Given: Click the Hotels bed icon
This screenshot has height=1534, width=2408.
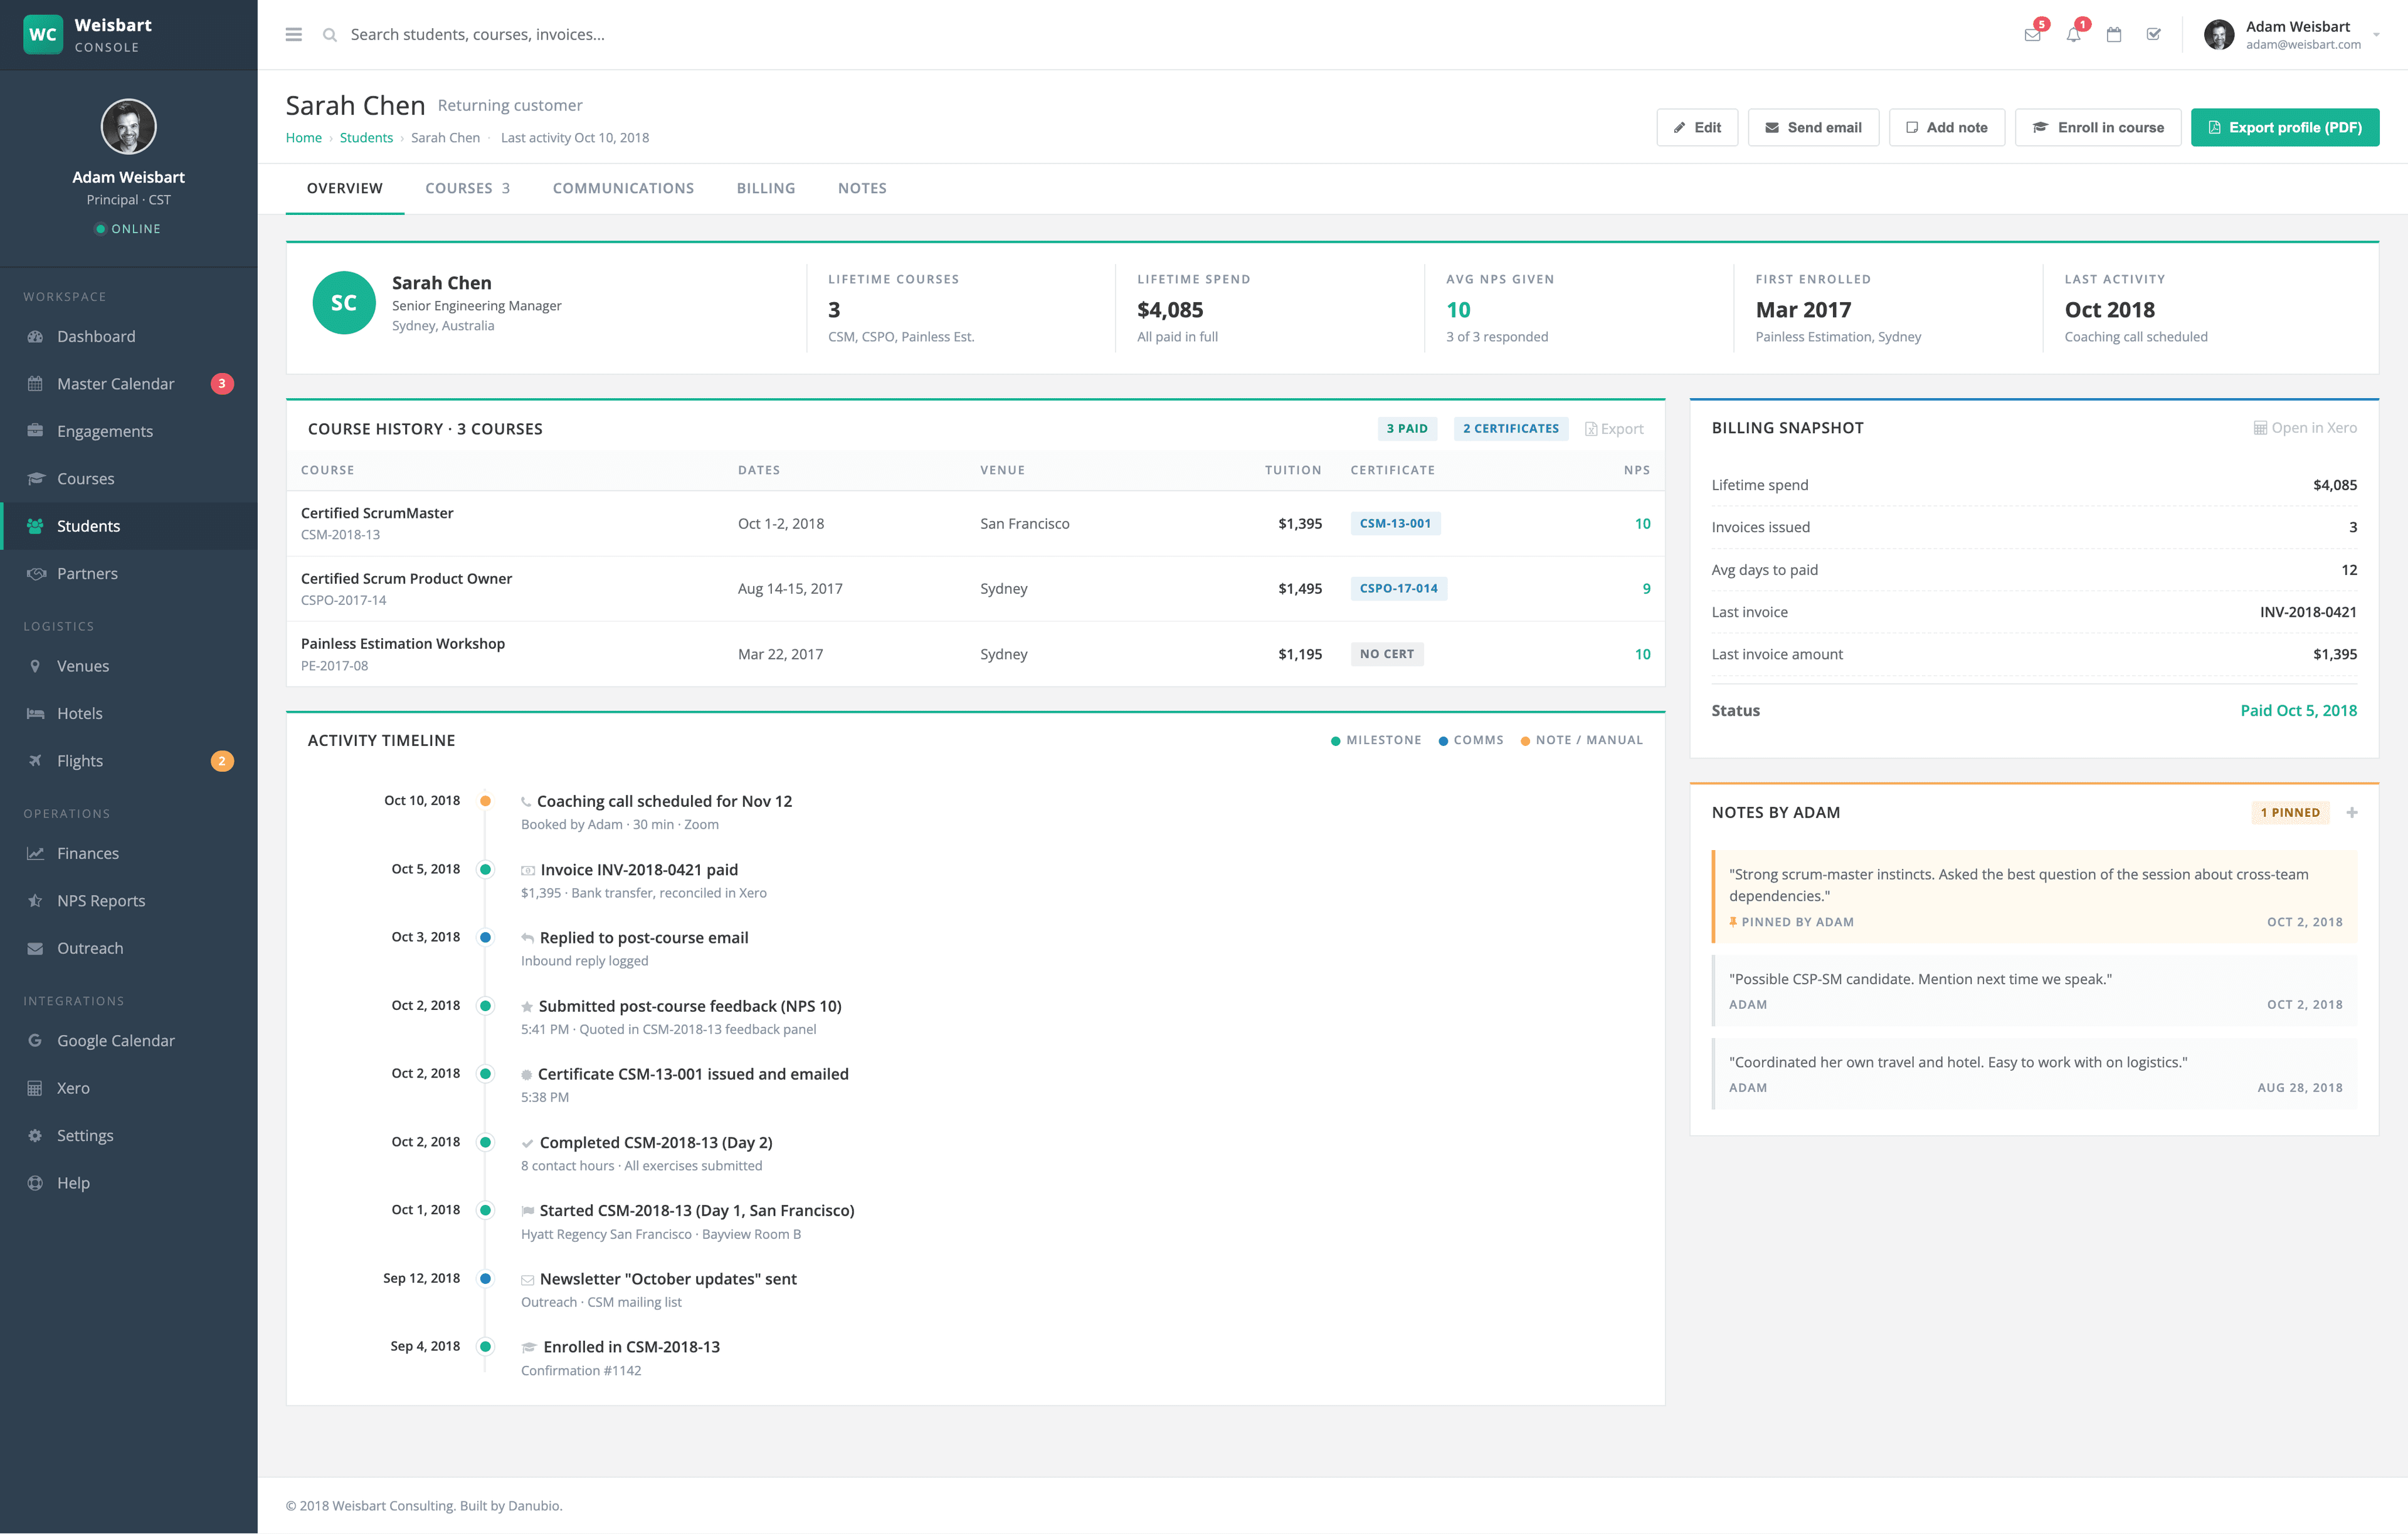Looking at the screenshot, I should [35, 713].
